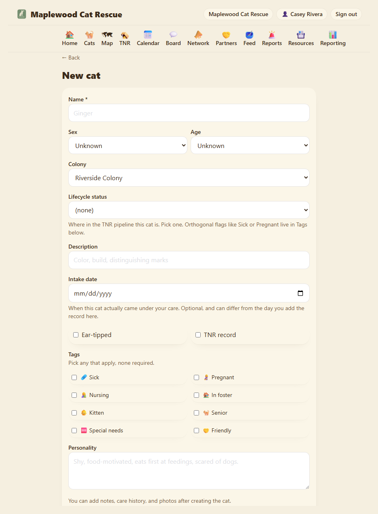Tick the Pregnant tag checkbox
The image size is (378, 514).
(x=196, y=377)
